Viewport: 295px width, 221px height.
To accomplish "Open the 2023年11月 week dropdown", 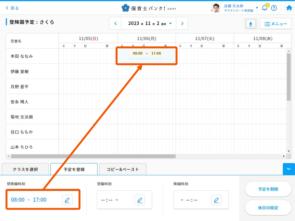I will 170,24.
